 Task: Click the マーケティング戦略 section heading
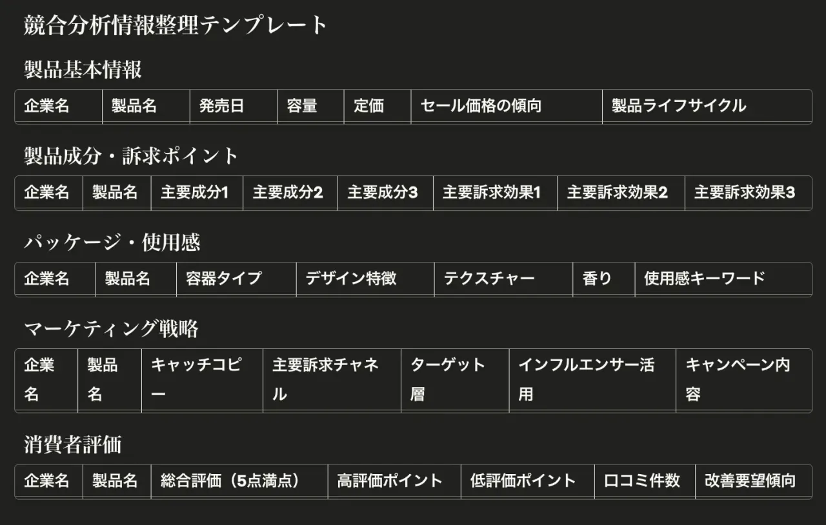111,329
